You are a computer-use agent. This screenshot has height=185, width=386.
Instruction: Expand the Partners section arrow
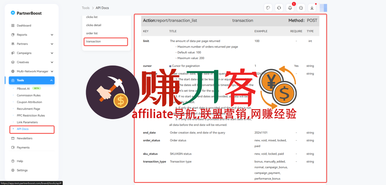click(x=52, y=44)
